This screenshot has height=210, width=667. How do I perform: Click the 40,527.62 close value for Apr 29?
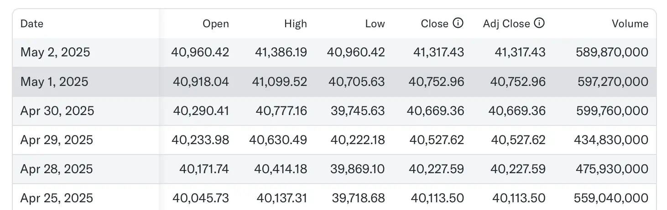(x=436, y=140)
